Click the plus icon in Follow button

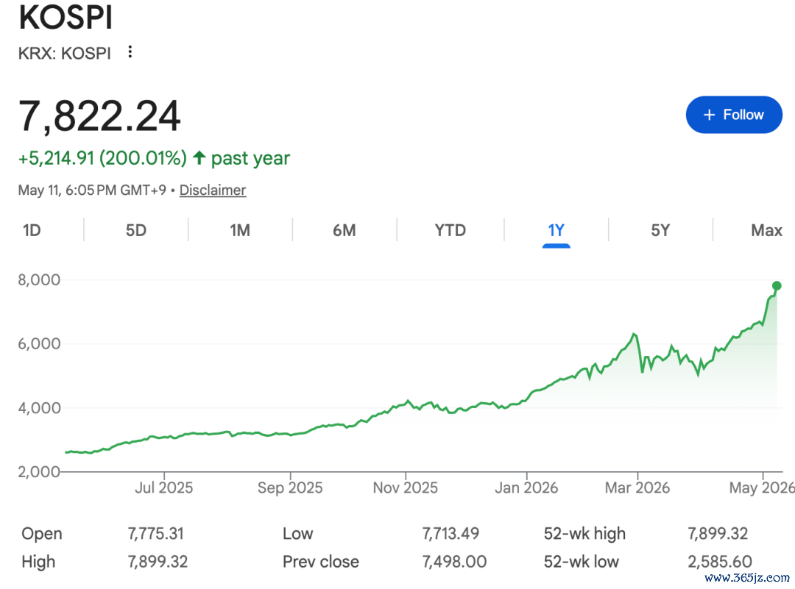710,115
